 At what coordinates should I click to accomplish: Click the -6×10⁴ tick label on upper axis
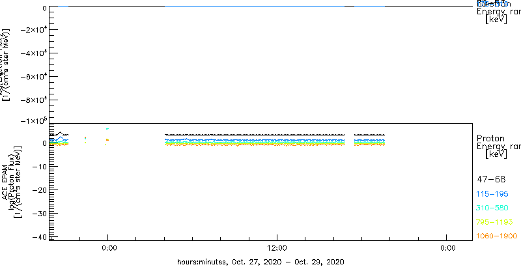click(34, 77)
